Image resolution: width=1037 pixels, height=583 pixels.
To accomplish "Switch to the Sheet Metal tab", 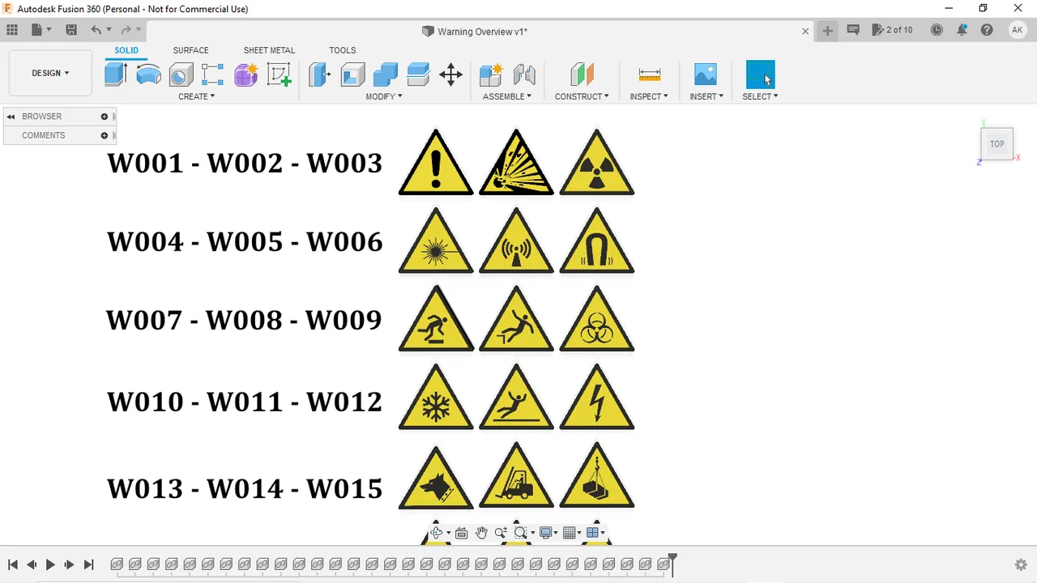I will [x=269, y=49].
